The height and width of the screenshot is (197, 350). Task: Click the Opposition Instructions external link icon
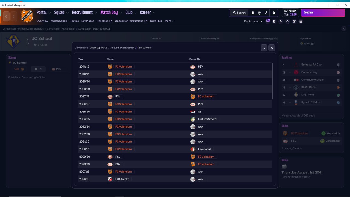[146, 21]
